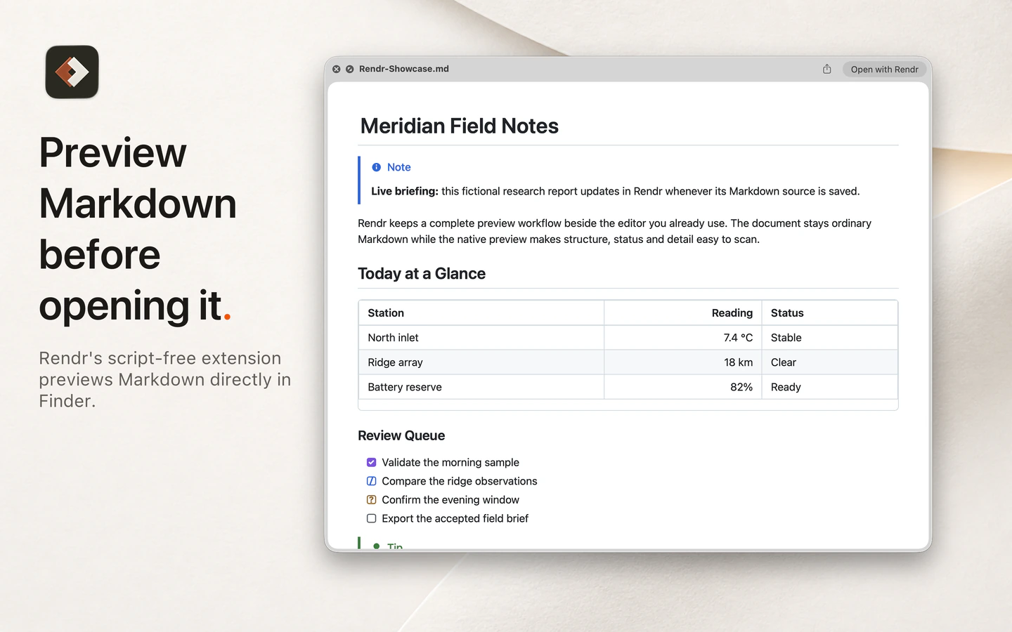Select the Battery reserve table cell
Viewport: 1012px width, 632px height.
click(x=481, y=387)
